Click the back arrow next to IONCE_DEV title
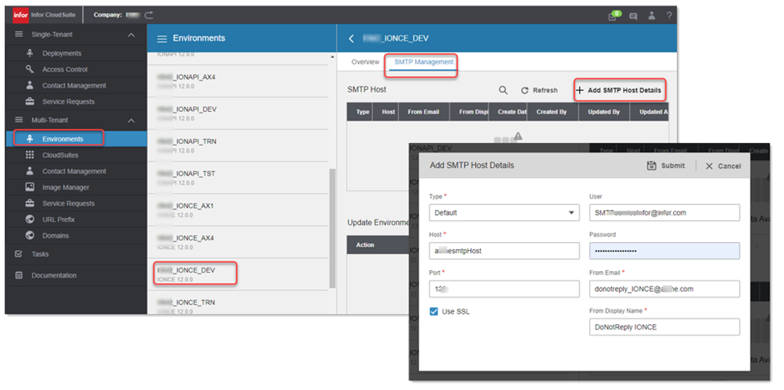The height and width of the screenshot is (390, 784). tap(351, 39)
